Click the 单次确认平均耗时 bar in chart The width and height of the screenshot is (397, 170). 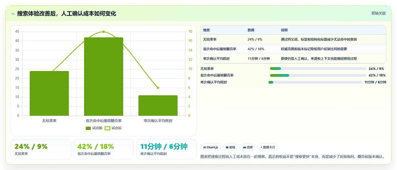click(158, 106)
